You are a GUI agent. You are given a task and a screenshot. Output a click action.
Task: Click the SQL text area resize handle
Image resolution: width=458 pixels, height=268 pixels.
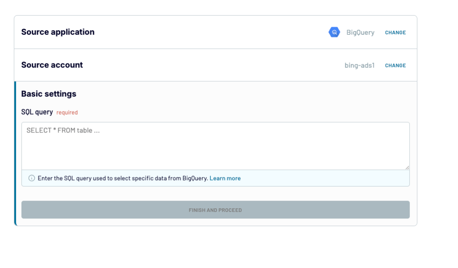coord(407,167)
